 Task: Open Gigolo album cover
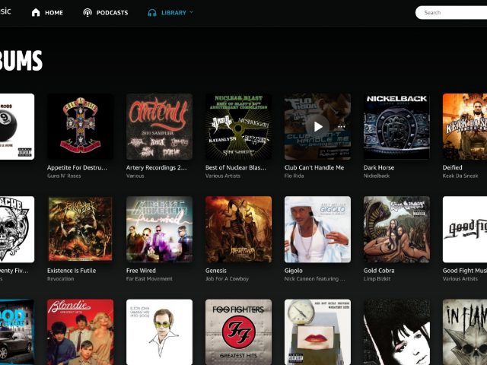[317, 230]
